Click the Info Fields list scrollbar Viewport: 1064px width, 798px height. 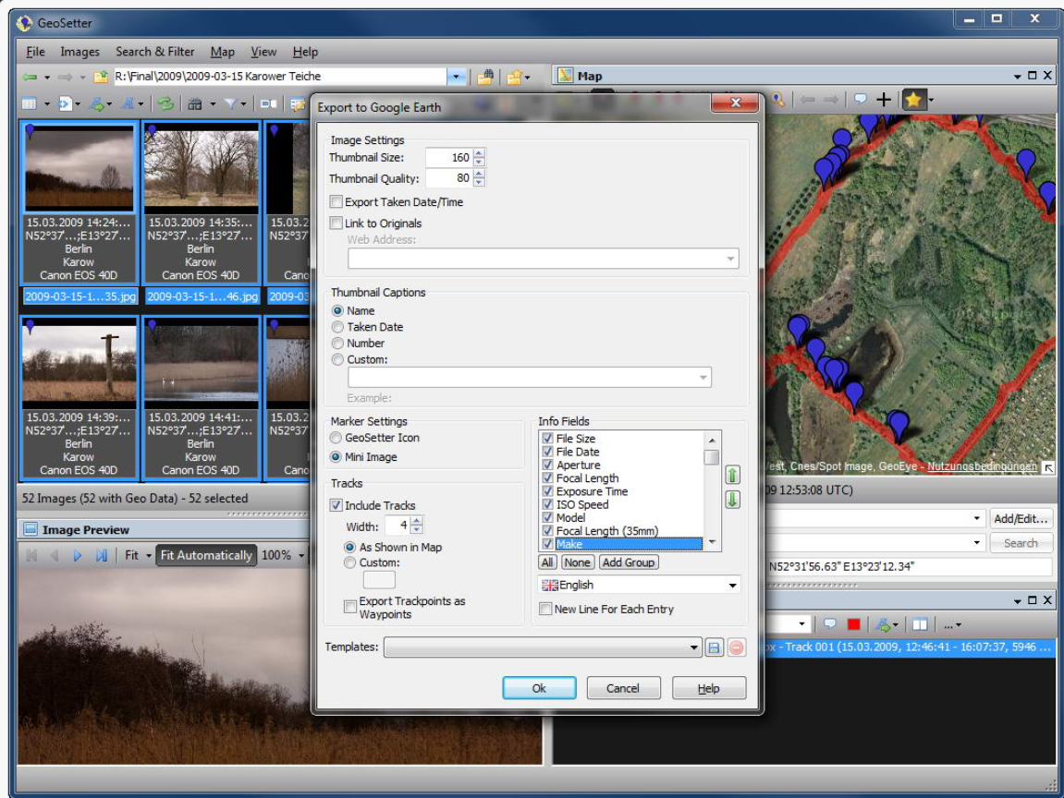(712, 490)
